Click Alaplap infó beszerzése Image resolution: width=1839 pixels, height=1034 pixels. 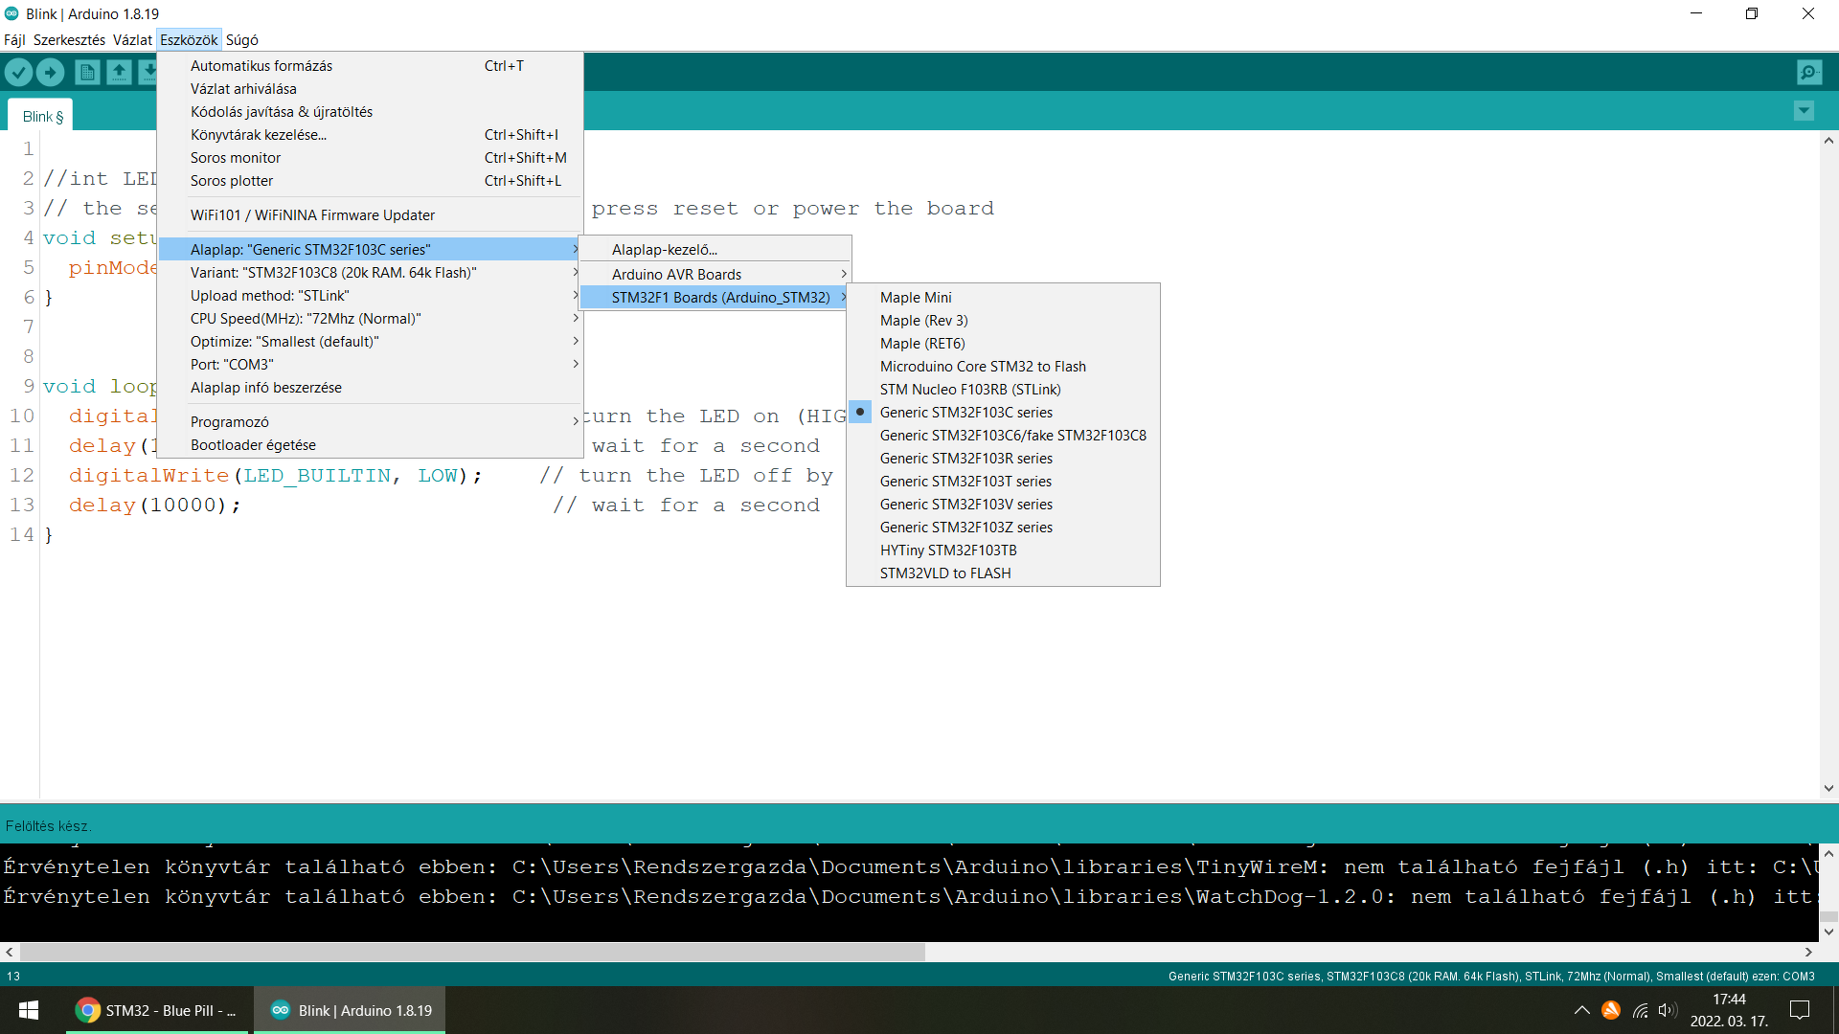pyautogui.click(x=370, y=388)
